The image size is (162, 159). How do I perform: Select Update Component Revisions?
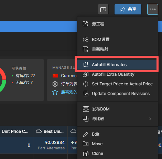point(118,94)
